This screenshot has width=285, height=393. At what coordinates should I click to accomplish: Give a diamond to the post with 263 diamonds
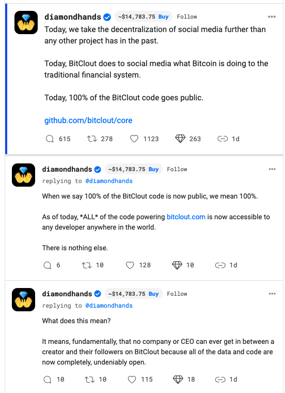180,139
